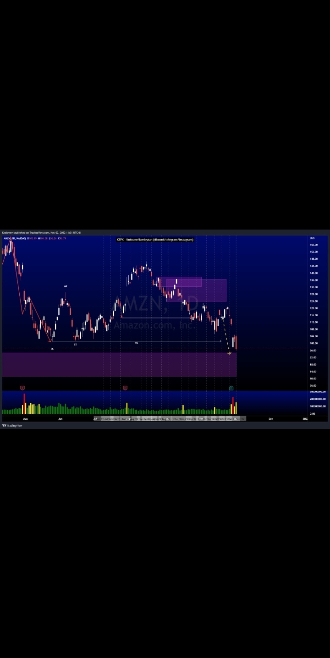Click the 'Jun' label on the time axis
Image resolution: width=330 pixels, height=658 pixels.
tap(60, 419)
